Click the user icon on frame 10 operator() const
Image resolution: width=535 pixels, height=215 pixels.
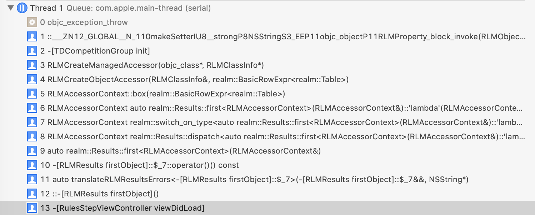point(32,165)
